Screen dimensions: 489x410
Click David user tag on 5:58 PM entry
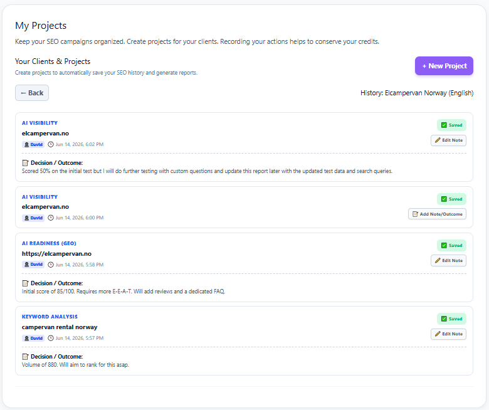(x=33, y=265)
